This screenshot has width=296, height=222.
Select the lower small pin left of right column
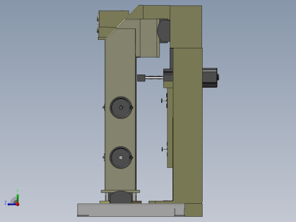pos(165,149)
